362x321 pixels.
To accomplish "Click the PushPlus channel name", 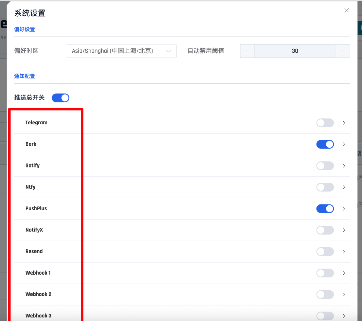I will tap(36, 208).
